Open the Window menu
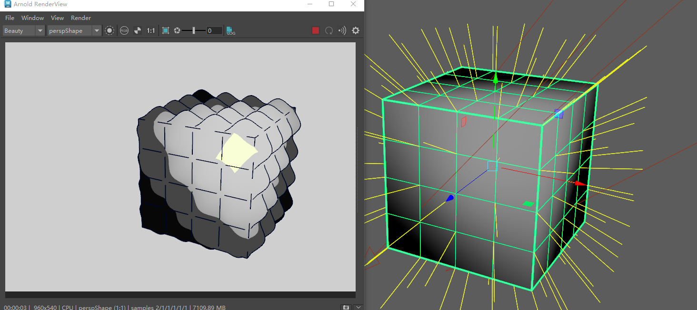Viewport: 697px width, 310px height. (x=32, y=18)
